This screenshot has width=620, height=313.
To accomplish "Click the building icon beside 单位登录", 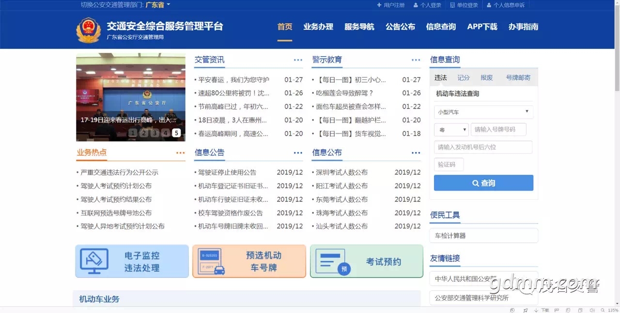I will click(x=452, y=5).
